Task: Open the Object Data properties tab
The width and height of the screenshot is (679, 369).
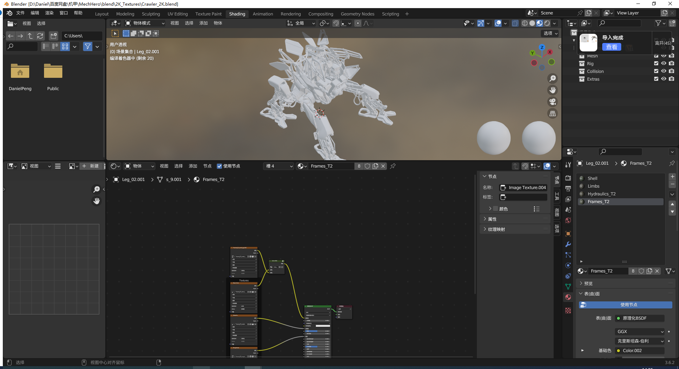Action: point(568,287)
